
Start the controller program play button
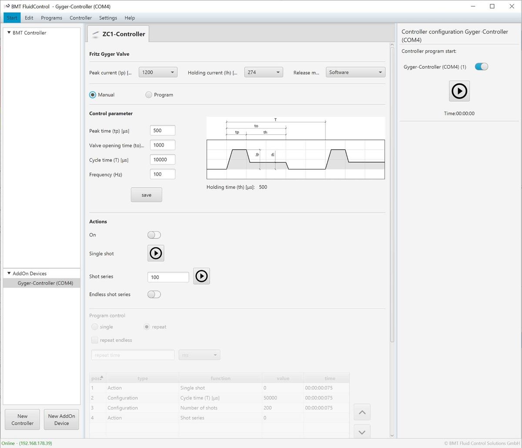click(459, 91)
